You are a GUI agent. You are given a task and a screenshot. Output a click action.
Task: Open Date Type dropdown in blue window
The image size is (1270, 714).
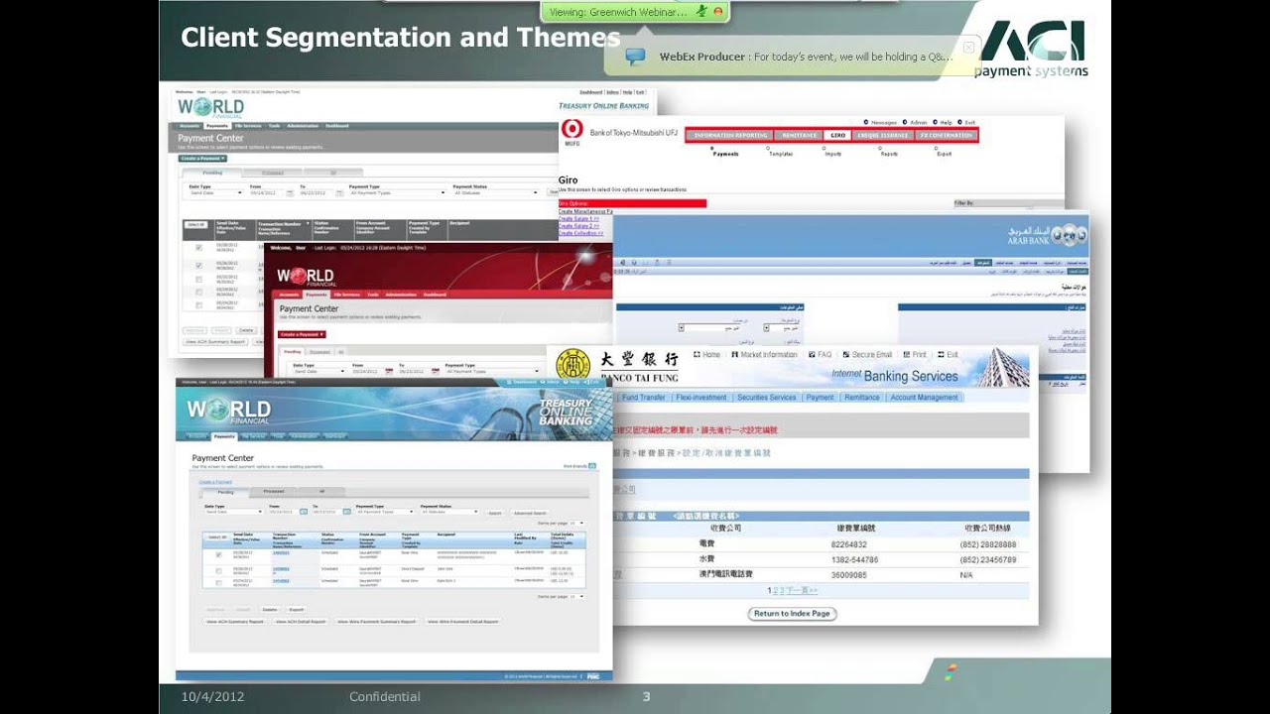click(x=233, y=512)
